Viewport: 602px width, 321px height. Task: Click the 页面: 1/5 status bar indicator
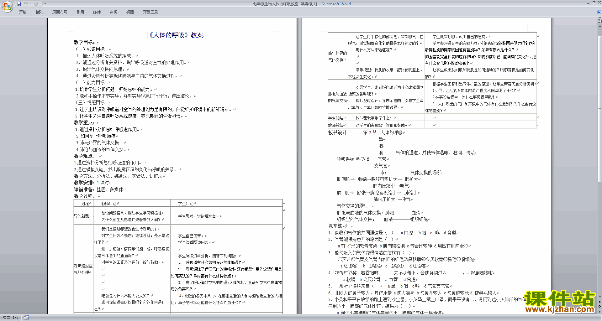tap(11, 318)
